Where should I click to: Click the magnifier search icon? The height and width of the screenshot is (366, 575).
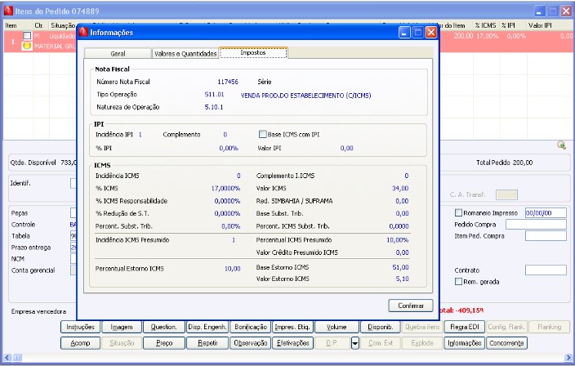tap(561, 145)
